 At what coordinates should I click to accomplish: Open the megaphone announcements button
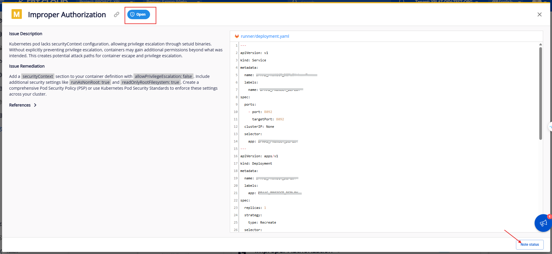click(x=543, y=223)
